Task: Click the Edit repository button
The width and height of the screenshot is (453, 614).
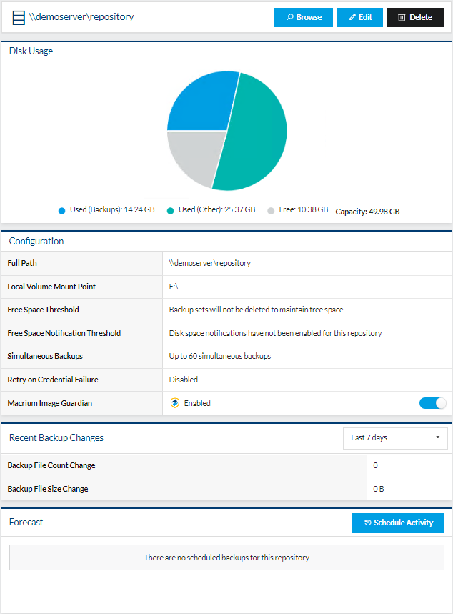Action: click(x=360, y=18)
